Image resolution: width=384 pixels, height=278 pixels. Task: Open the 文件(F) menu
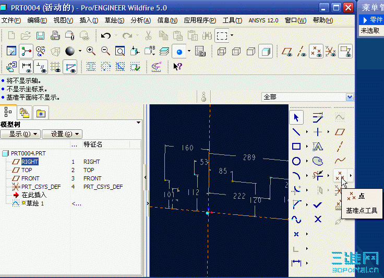(x=11, y=20)
